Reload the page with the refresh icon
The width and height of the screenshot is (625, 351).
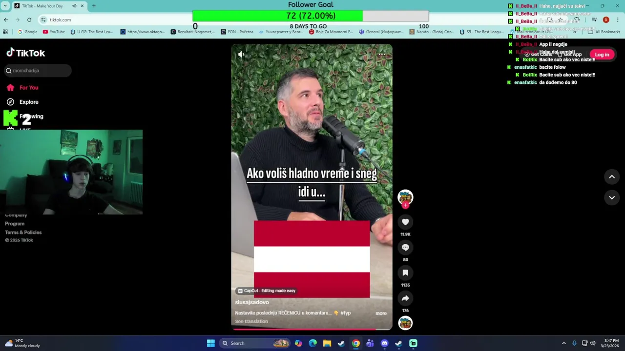[29, 20]
